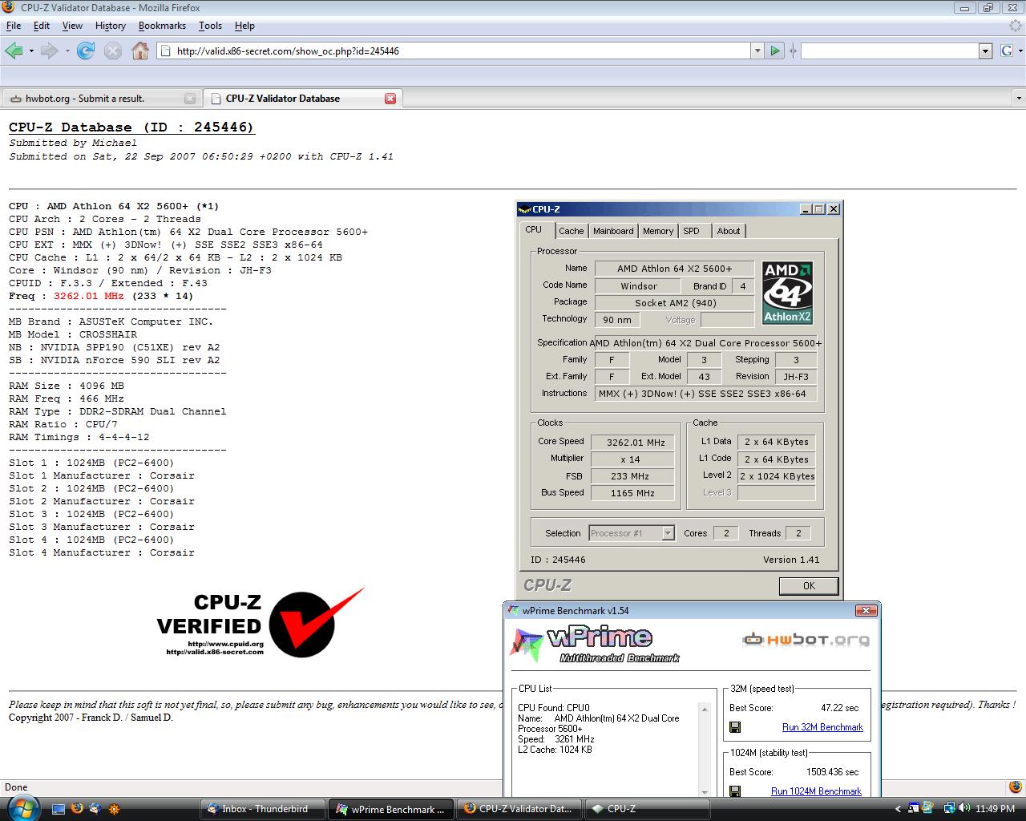The image size is (1026, 821).
Task: Close the hwbot.org tab
Action: 190,99
